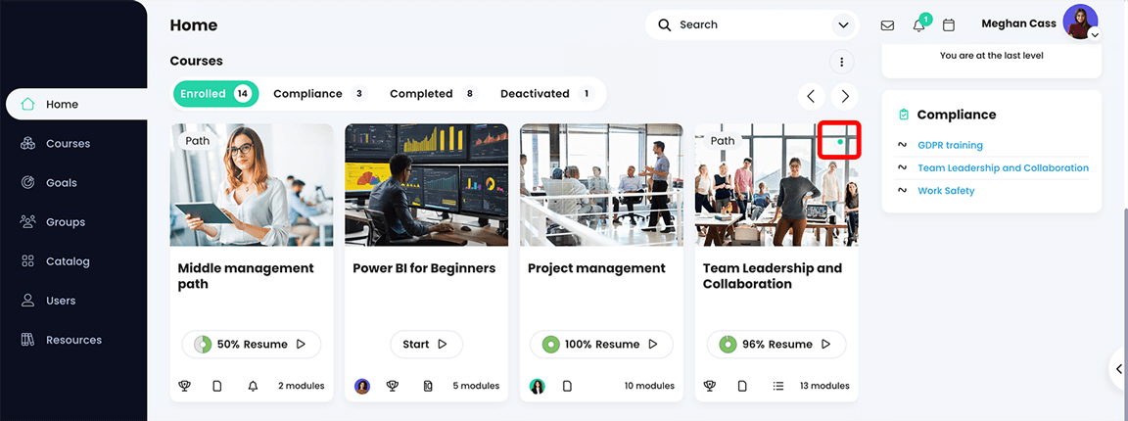
Task: Open the notifications bell
Action: click(918, 25)
